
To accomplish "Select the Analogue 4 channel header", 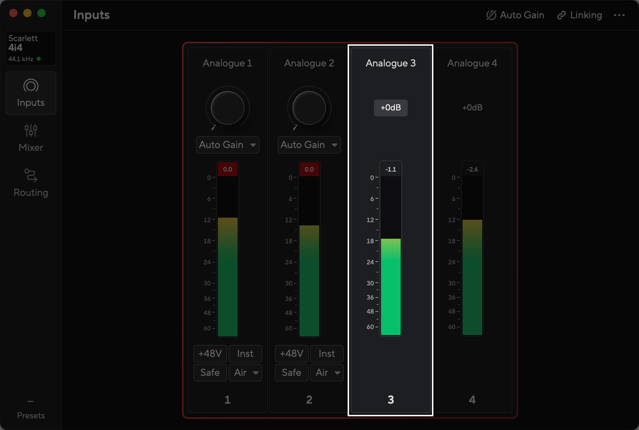I will [472, 63].
